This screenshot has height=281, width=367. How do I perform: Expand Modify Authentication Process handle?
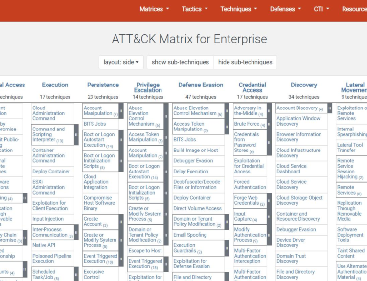[269, 235]
